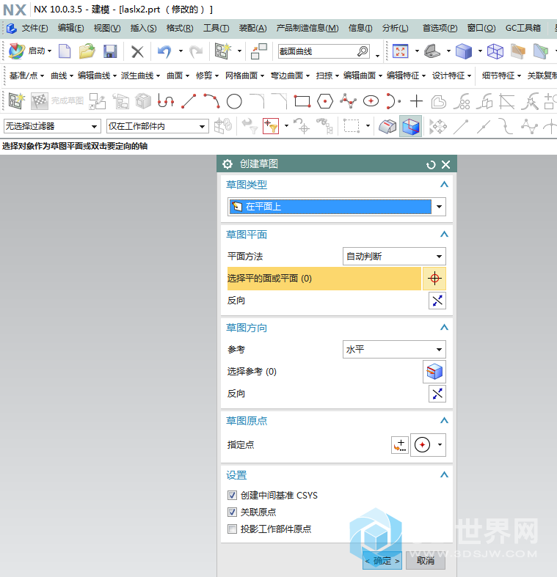
Task: Open the 仅在工作部件内 dropdown
Action: pyautogui.click(x=157, y=126)
